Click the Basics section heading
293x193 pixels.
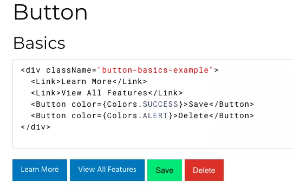39,43
